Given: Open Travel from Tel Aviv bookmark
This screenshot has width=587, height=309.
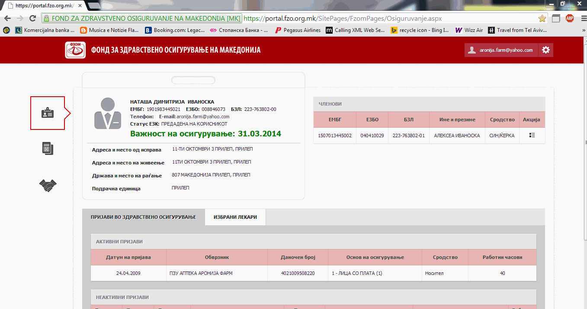Looking at the screenshot, I should click(x=517, y=30).
